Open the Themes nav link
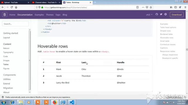This screenshot has width=188, height=105. (x=50, y=15)
